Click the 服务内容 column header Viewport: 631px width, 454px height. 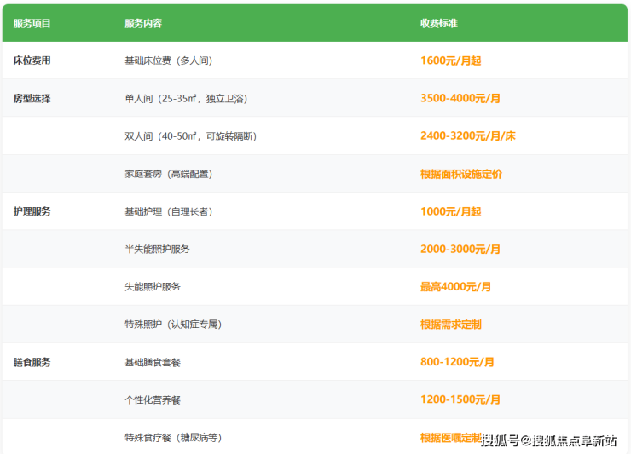(143, 23)
